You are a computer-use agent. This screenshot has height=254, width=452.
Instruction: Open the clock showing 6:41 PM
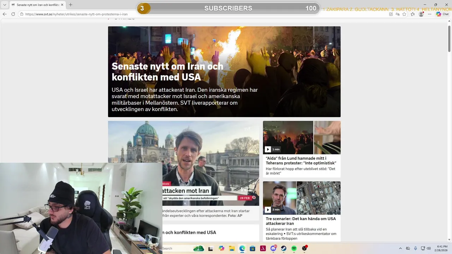(x=442, y=248)
